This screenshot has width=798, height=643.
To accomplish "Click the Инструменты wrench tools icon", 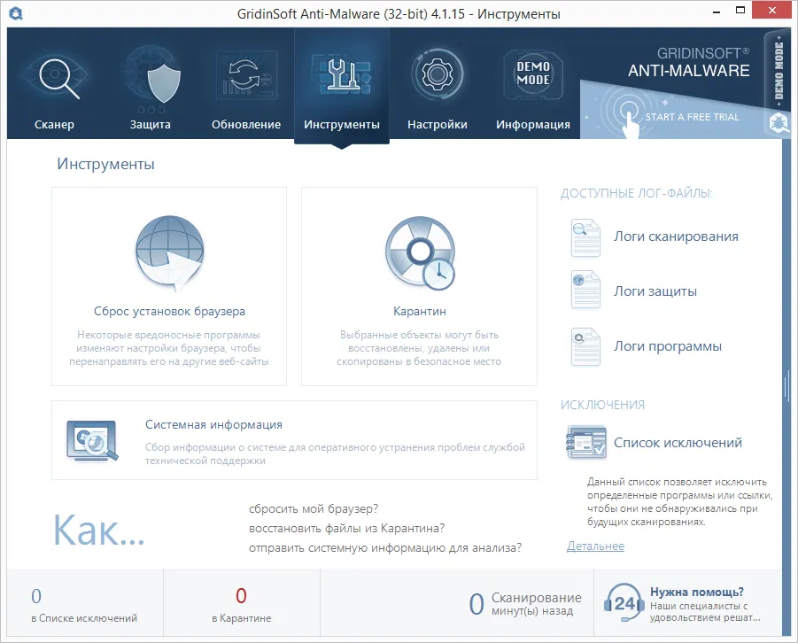I will tap(342, 74).
